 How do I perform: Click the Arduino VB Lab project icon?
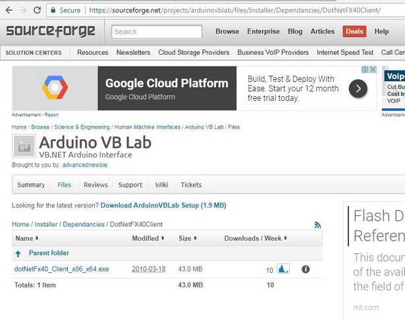coord(24,146)
